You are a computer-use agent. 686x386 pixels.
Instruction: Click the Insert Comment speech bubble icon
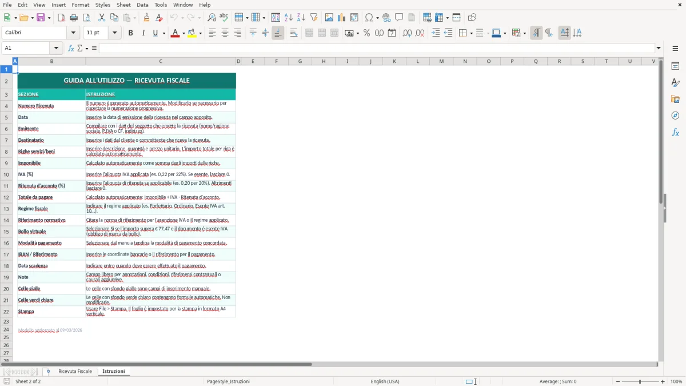(x=399, y=18)
